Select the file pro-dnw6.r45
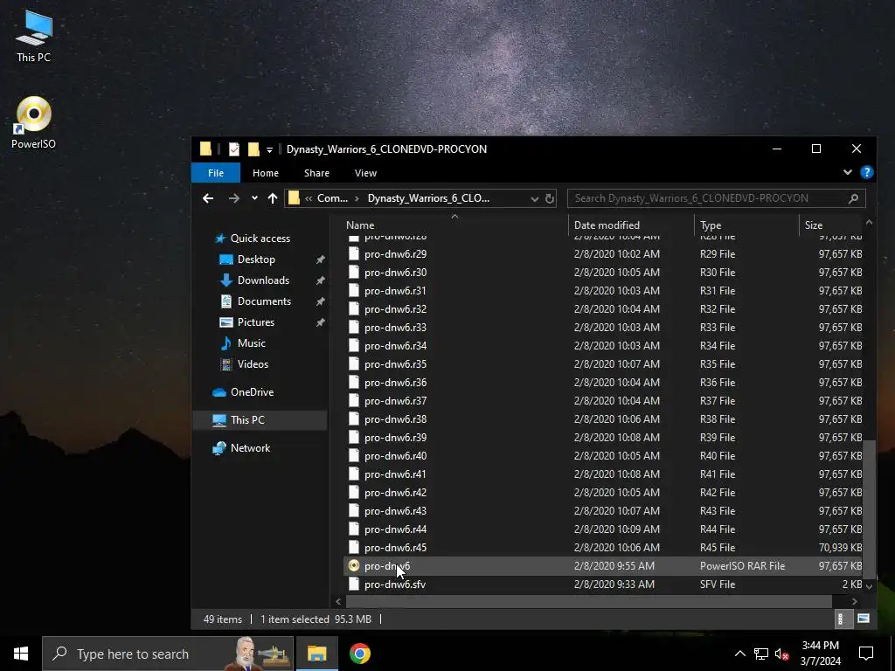895x671 pixels. click(x=395, y=548)
